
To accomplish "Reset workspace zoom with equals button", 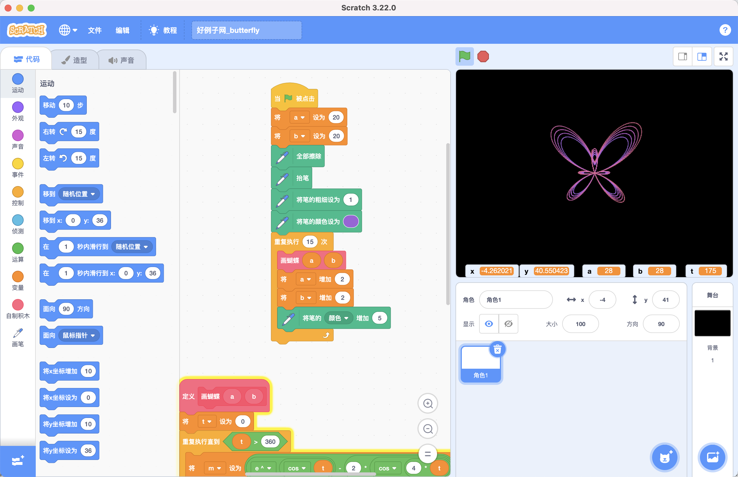I will (x=428, y=454).
